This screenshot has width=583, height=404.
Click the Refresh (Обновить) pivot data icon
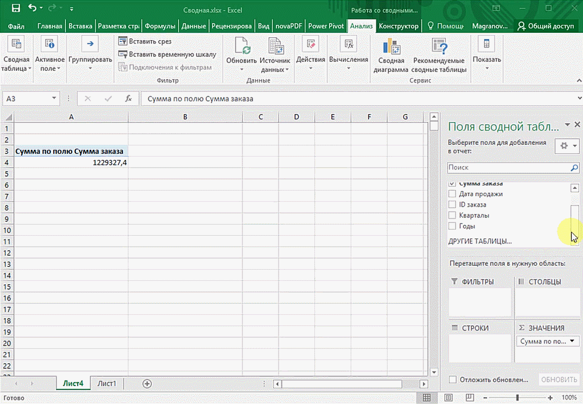241,46
